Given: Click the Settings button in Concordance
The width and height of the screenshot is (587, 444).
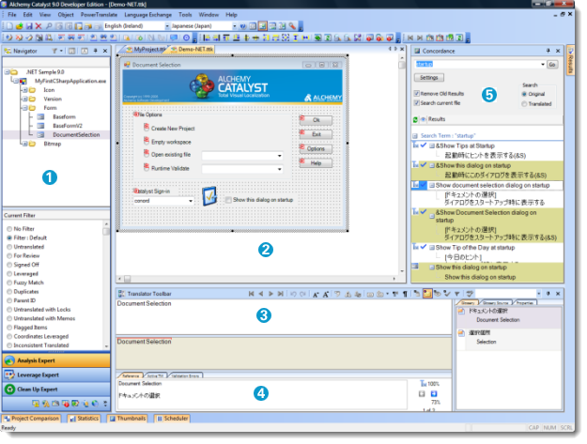Looking at the screenshot, I should pos(428,78).
